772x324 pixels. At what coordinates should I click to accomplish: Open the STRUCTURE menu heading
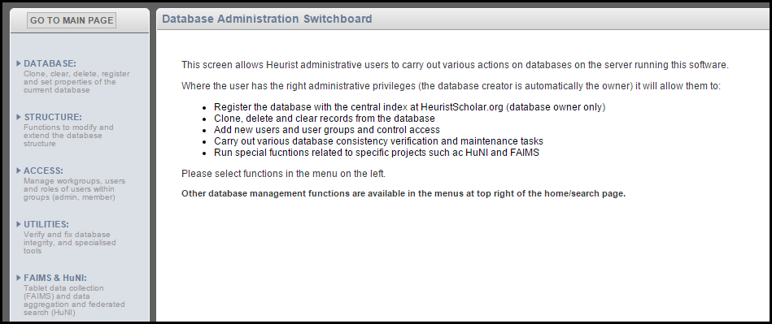pyautogui.click(x=53, y=117)
